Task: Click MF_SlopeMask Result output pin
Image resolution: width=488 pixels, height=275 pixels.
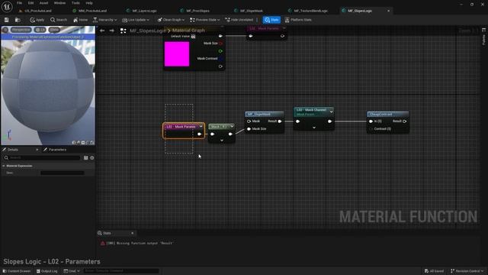Action: [x=280, y=121]
